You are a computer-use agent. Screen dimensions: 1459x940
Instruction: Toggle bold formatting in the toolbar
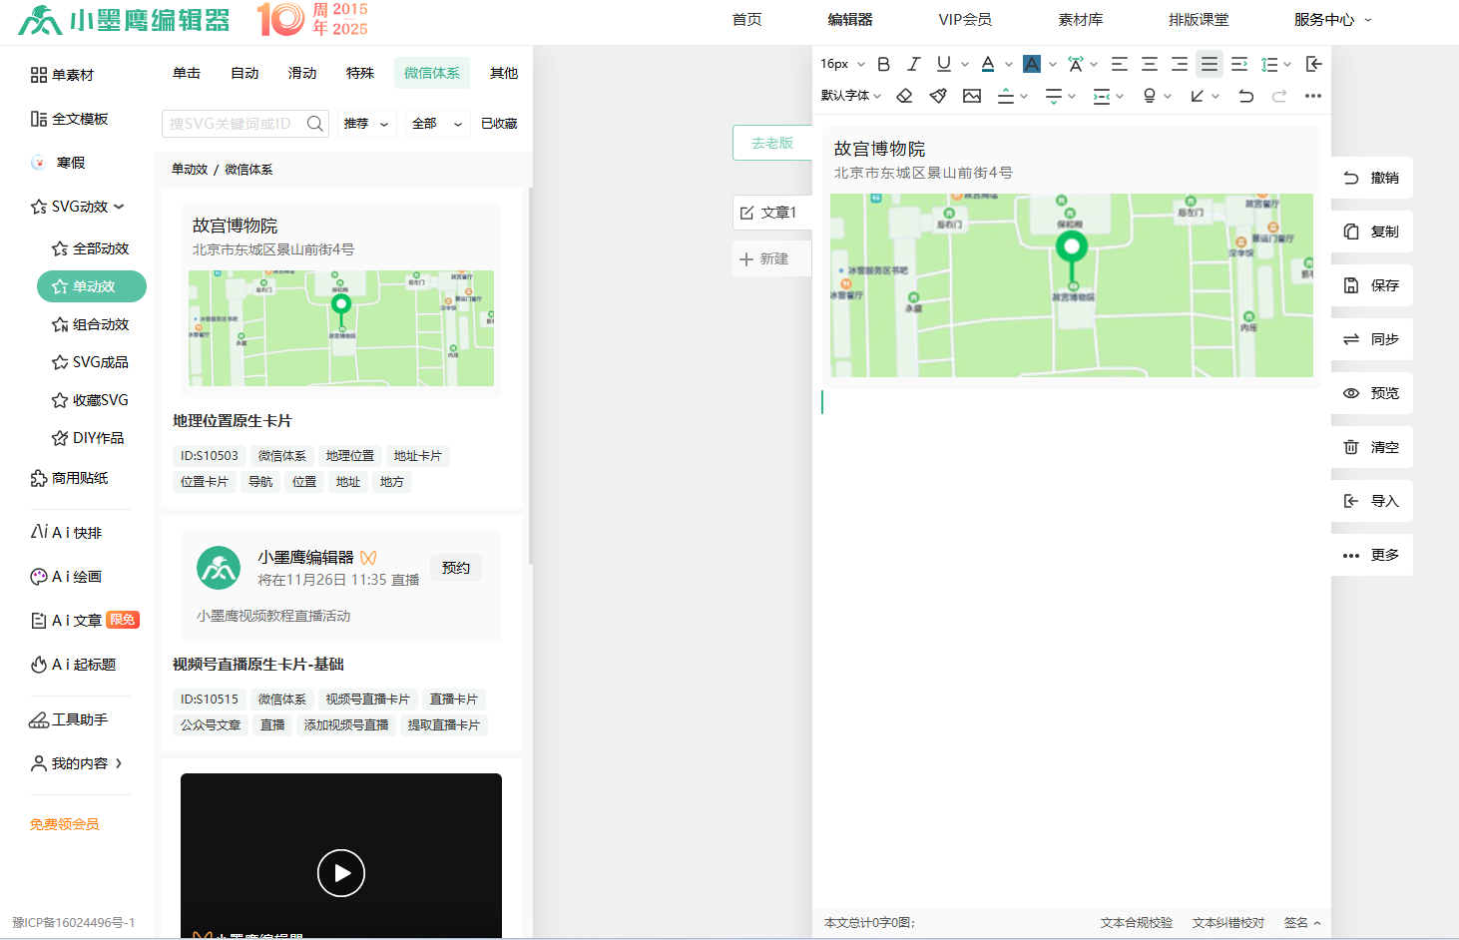pyautogui.click(x=882, y=63)
